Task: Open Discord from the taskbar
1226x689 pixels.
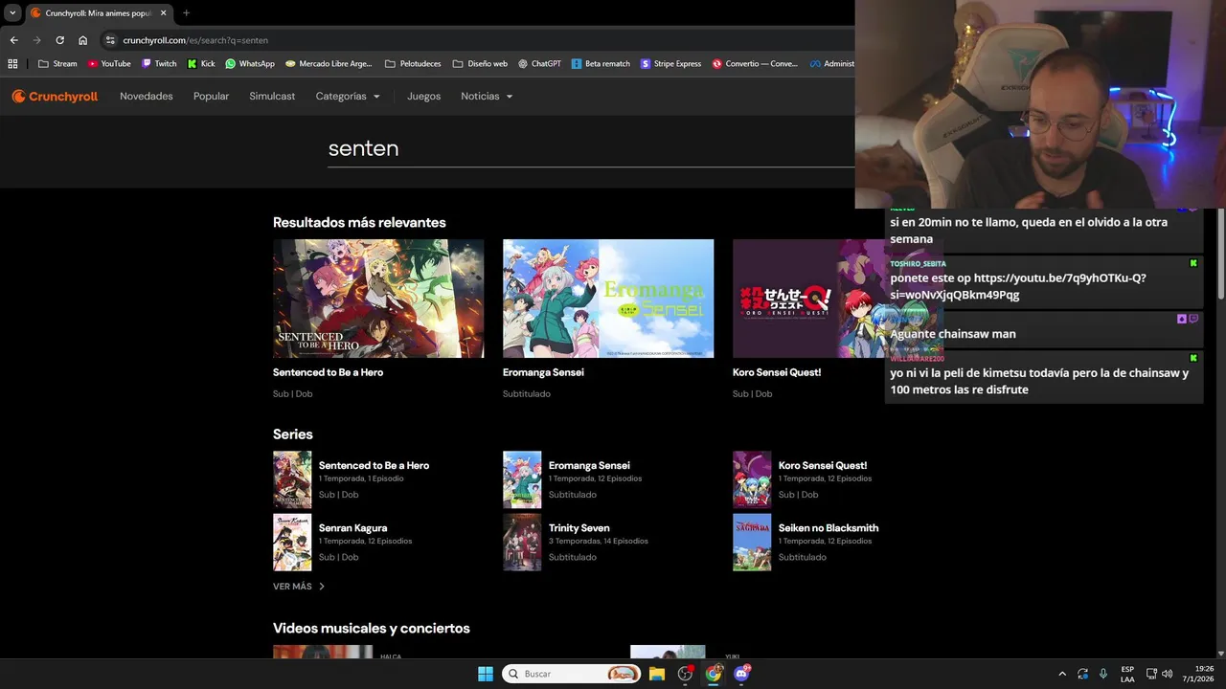Action: point(741,674)
